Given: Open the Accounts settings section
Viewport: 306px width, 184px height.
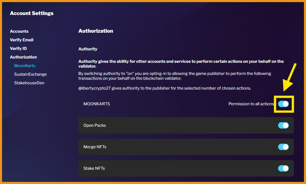Looking at the screenshot, I should tap(19, 31).
